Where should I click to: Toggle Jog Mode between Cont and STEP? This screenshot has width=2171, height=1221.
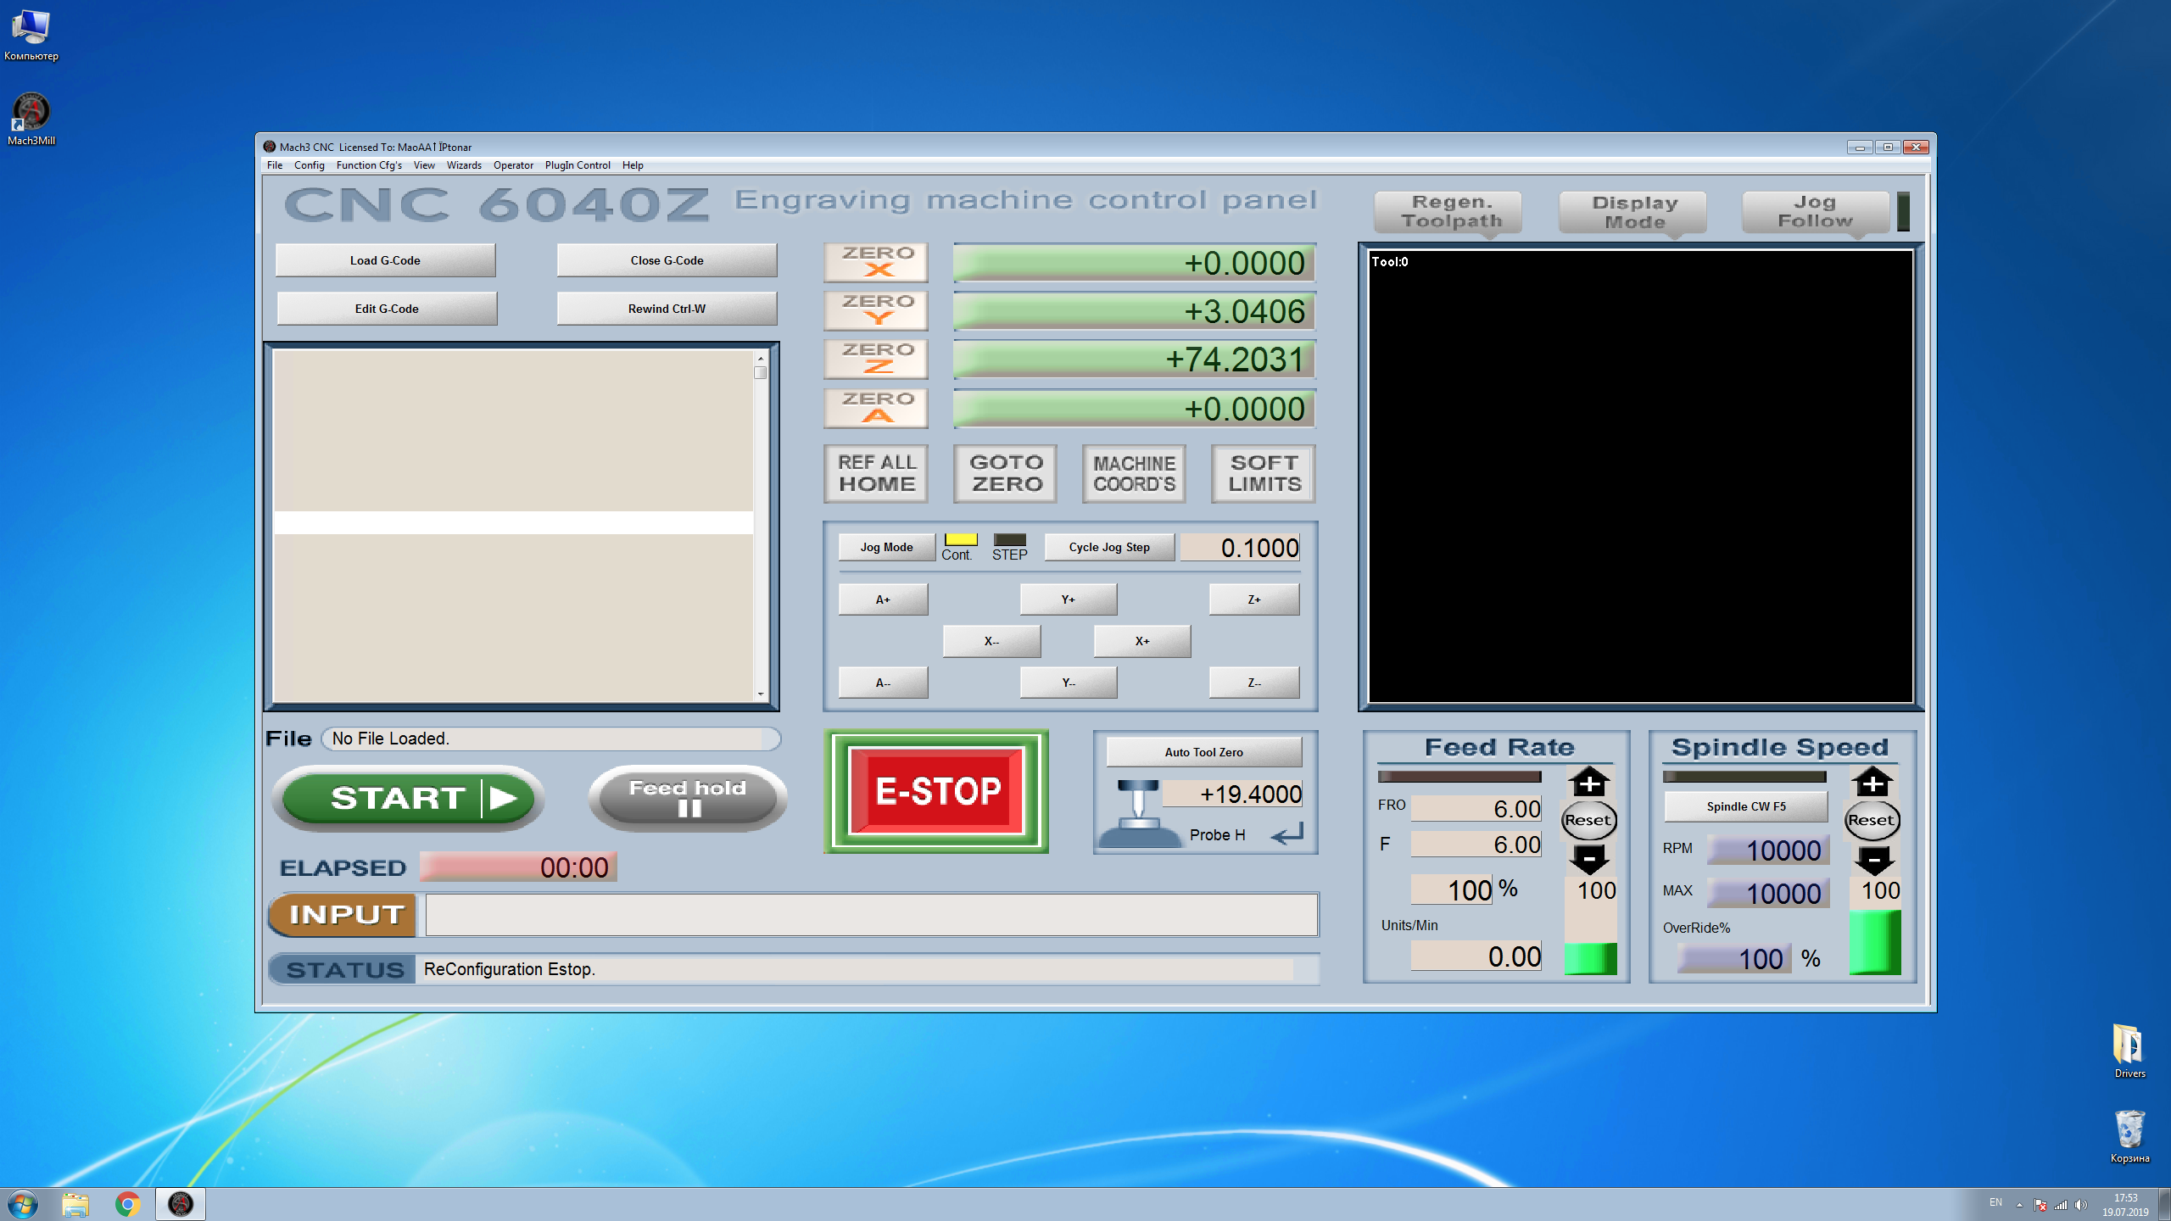point(886,547)
